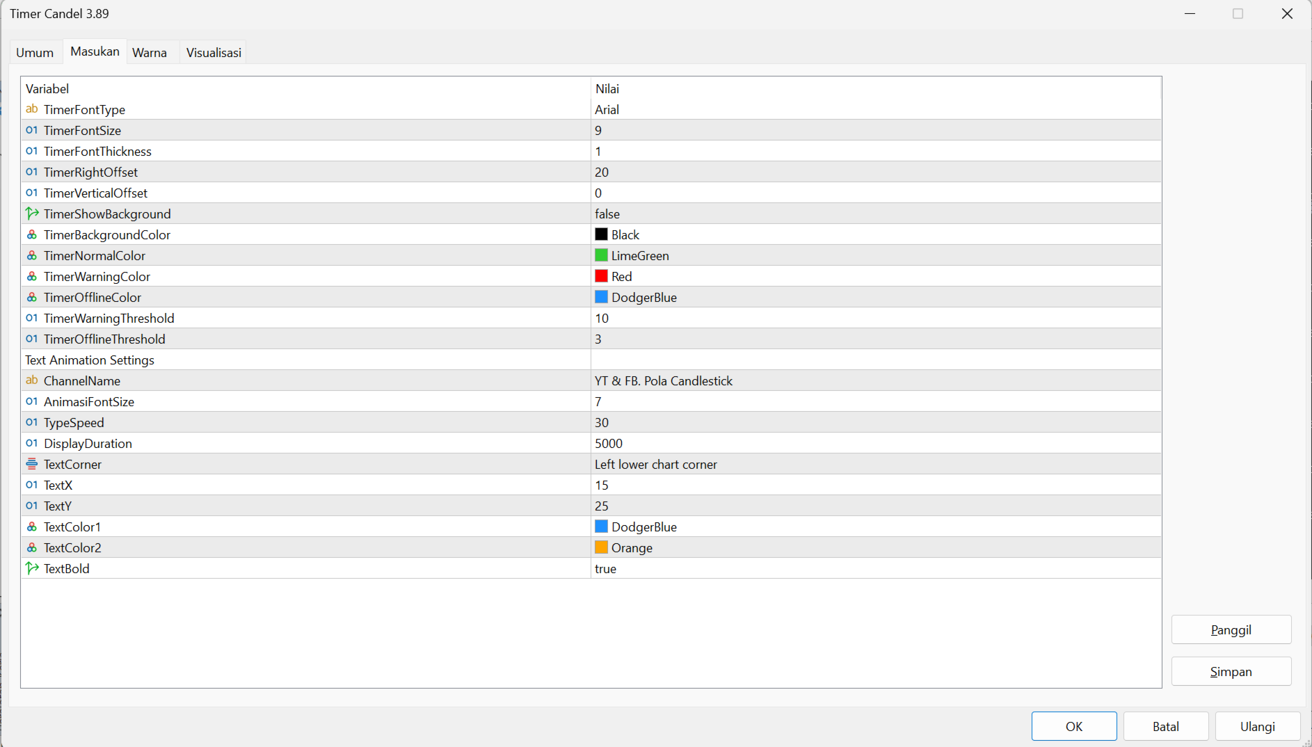The image size is (1312, 747).
Task: Click the color icon beside TextColor2
Action: [31, 547]
